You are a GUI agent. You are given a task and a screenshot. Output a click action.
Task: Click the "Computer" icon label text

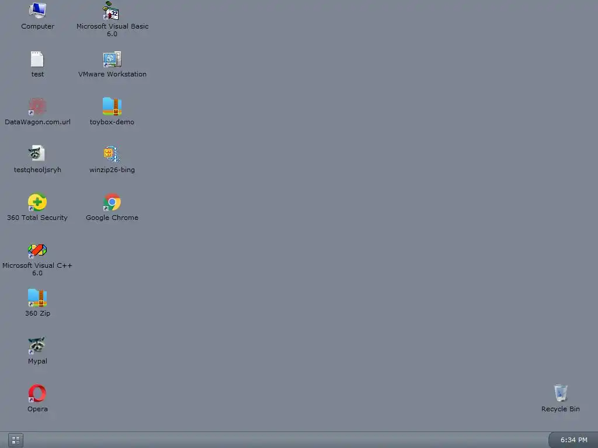(37, 26)
